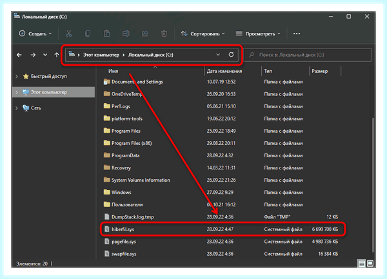This screenshot has width=387, height=279.
Task: Expand the Быстрый доступ tree node
Action: click(x=17, y=77)
